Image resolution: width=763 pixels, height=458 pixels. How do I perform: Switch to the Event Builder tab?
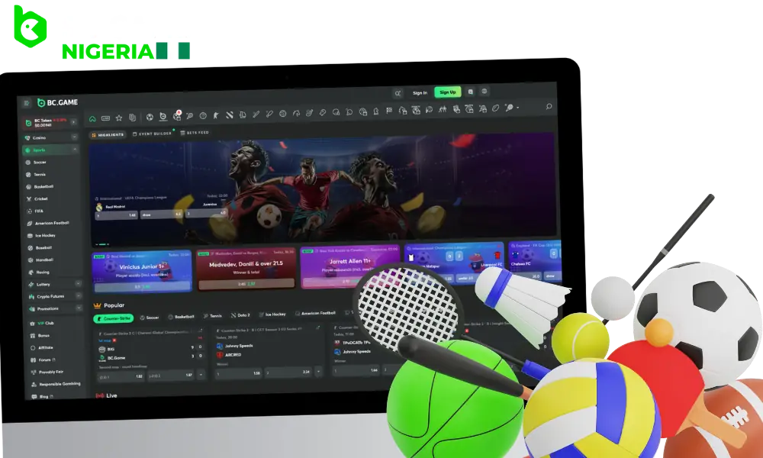(152, 134)
